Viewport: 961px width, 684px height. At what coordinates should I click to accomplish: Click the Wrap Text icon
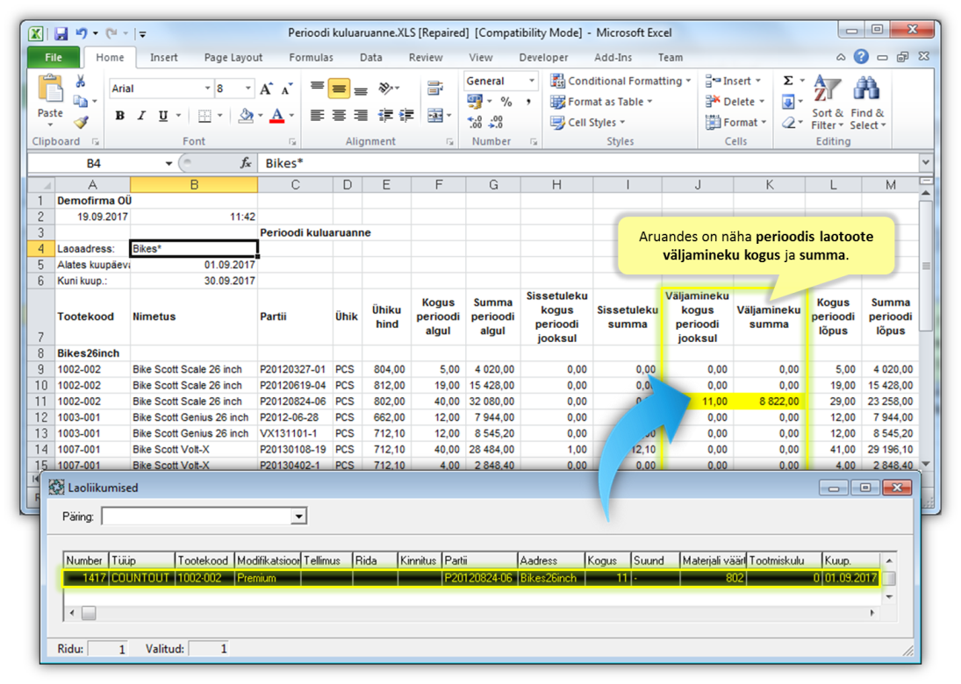tap(435, 89)
